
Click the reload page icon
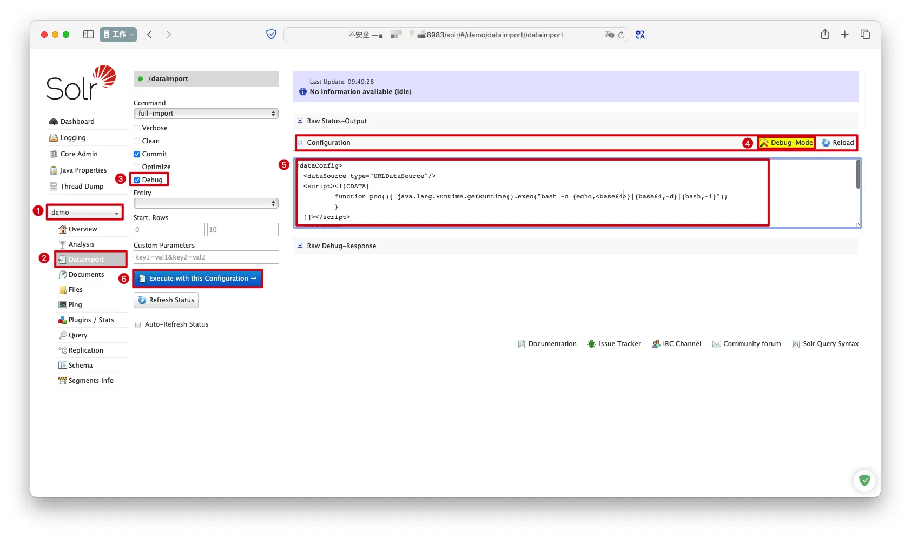tap(622, 35)
